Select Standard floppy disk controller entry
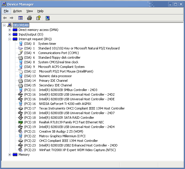 coord(52,57)
